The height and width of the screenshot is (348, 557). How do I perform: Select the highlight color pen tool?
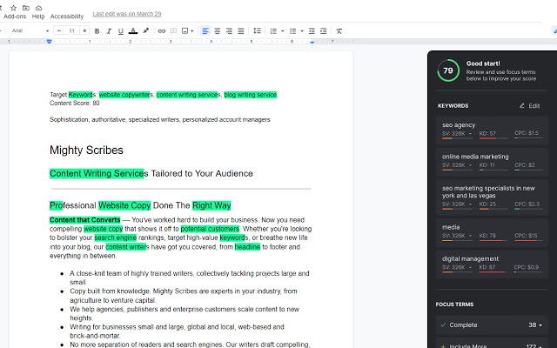point(145,30)
